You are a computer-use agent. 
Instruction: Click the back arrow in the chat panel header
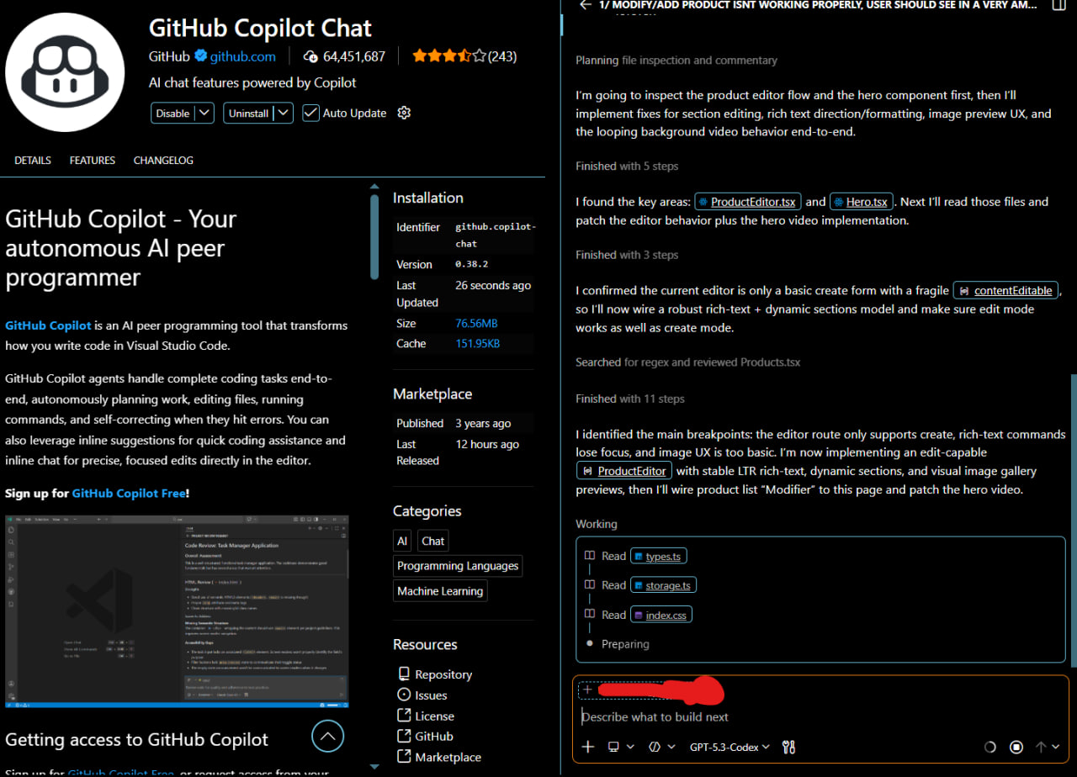[586, 5]
